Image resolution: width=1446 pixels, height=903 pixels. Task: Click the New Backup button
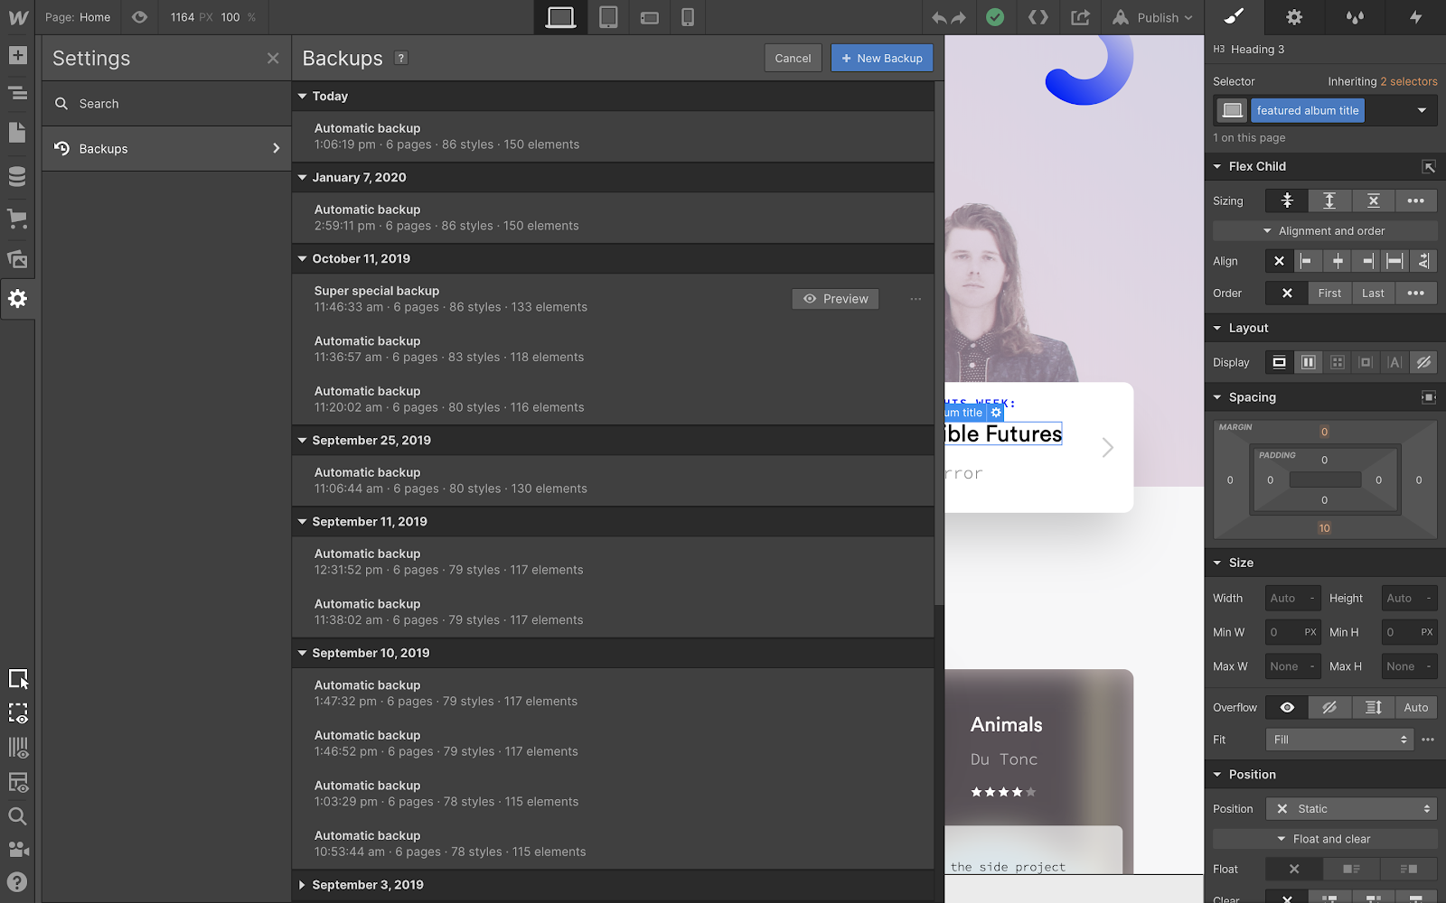(881, 59)
